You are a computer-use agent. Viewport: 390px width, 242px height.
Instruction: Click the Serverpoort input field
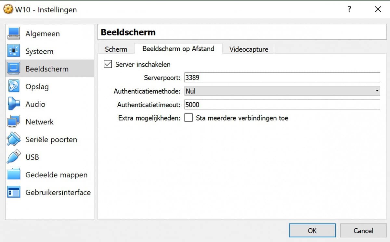282,77
